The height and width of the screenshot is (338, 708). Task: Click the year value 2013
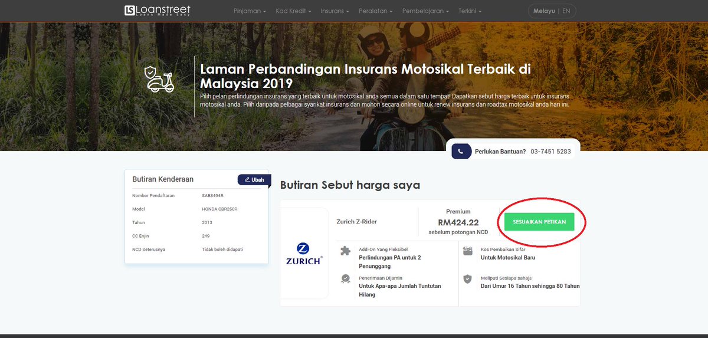point(207,222)
